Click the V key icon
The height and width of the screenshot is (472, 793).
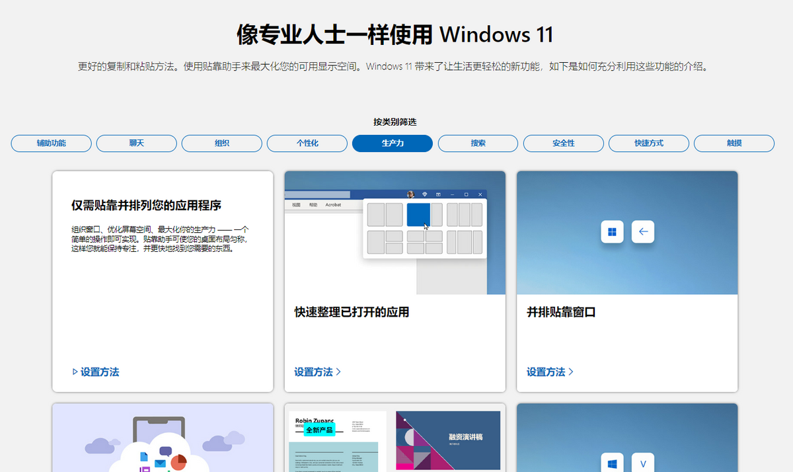643,463
